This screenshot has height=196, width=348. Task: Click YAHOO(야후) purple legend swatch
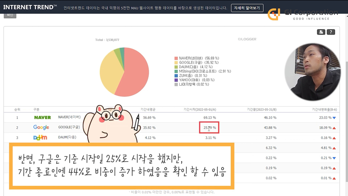pos(176,80)
